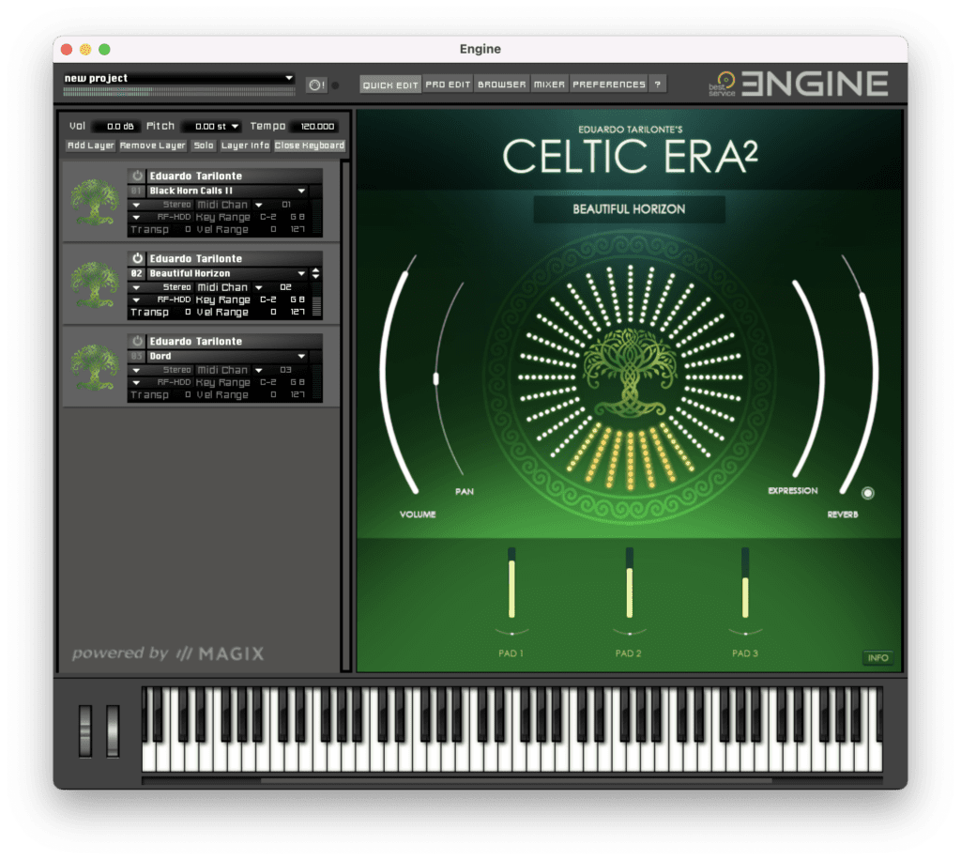
Task: Click the Close Keyboard button
Action: [310, 146]
